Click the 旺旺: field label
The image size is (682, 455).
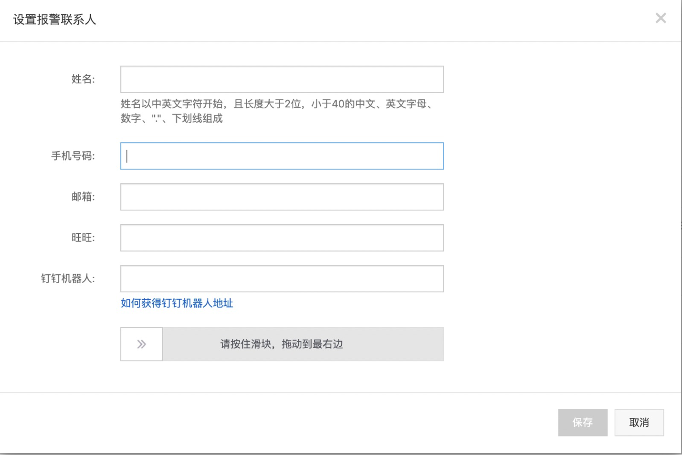pos(83,238)
